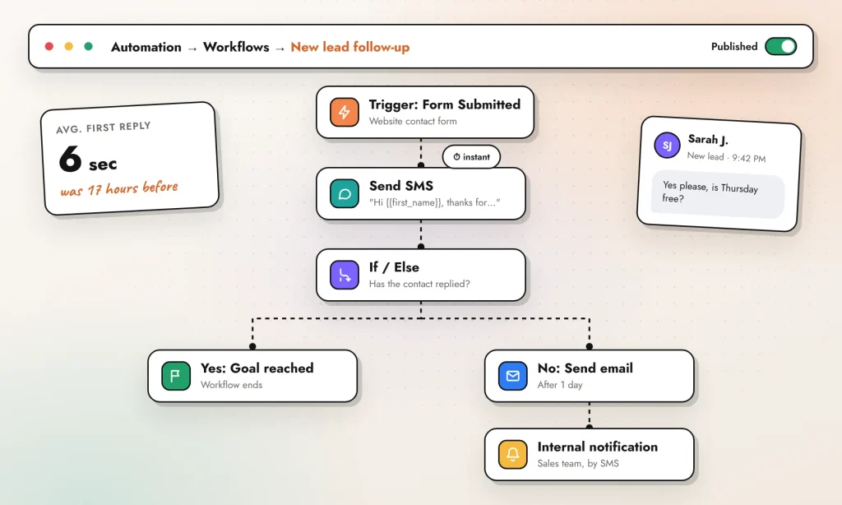Click the yellow bell notification icon
The height and width of the screenshot is (505, 842).
(x=513, y=455)
